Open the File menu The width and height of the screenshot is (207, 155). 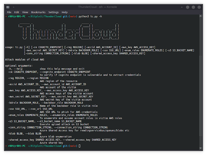tap(9, 12)
